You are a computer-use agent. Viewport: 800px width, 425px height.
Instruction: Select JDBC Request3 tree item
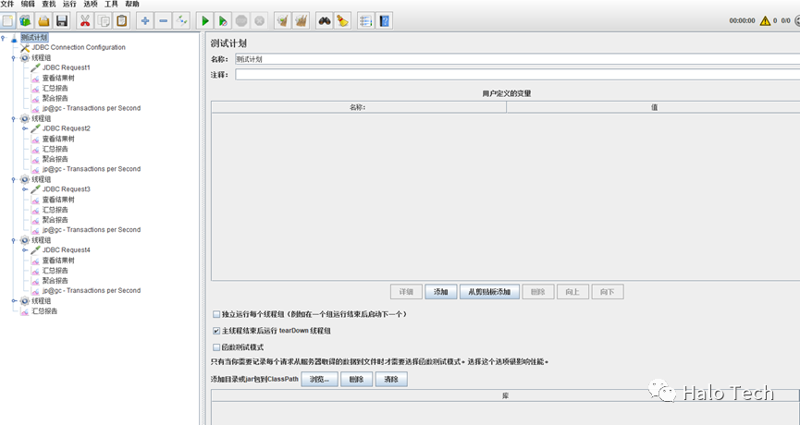pyautogui.click(x=67, y=189)
